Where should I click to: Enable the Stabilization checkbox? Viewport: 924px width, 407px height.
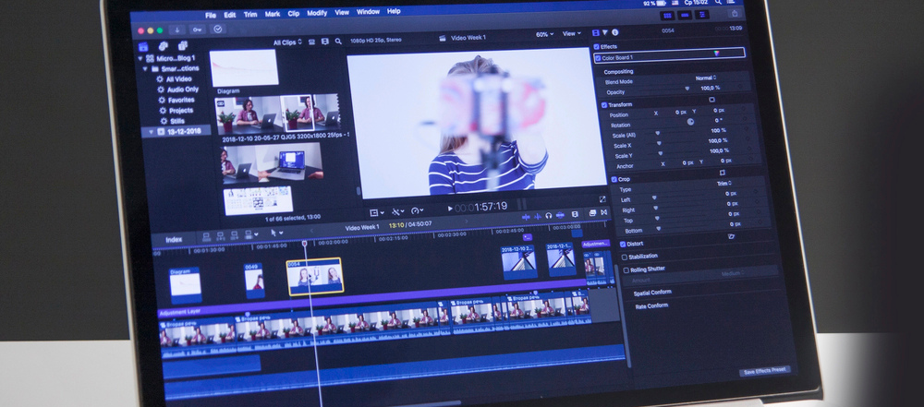tap(625, 257)
